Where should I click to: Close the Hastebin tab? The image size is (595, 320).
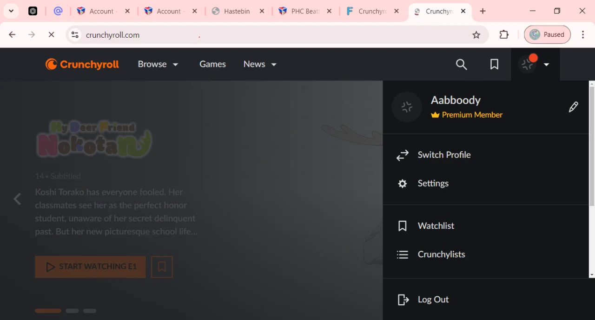click(x=262, y=11)
